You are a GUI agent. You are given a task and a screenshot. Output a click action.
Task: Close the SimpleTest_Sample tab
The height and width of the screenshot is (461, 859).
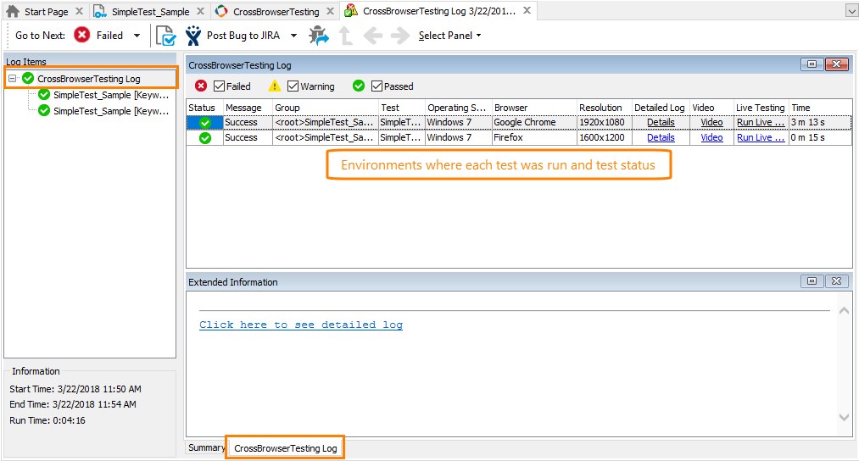(x=200, y=11)
